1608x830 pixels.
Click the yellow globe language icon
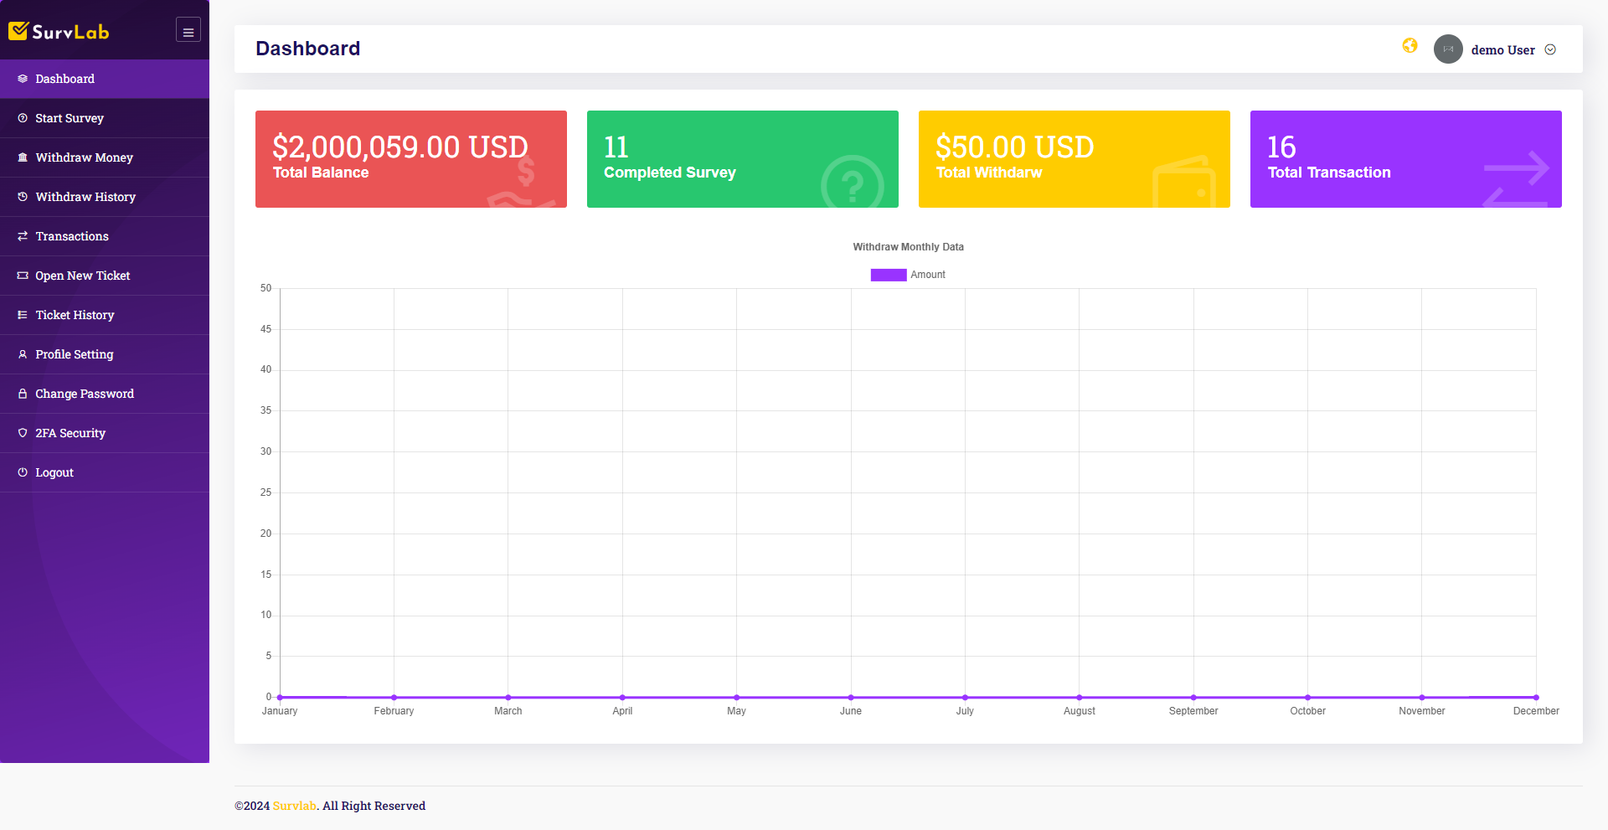(1410, 47)
